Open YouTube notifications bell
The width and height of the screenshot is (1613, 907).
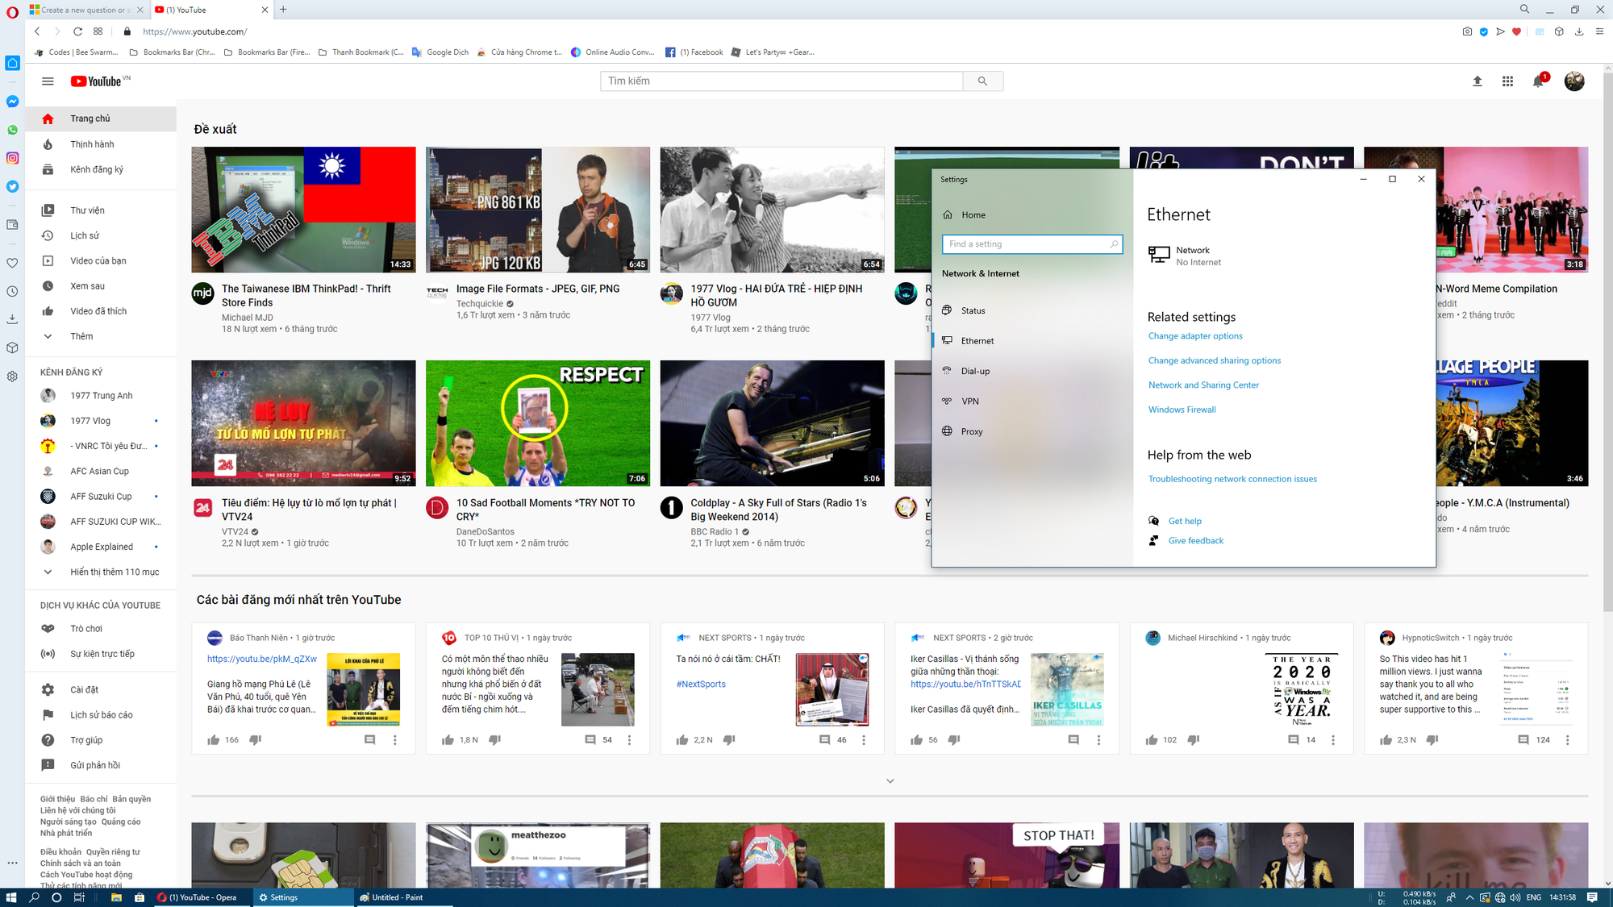(x=1538, y=81)
